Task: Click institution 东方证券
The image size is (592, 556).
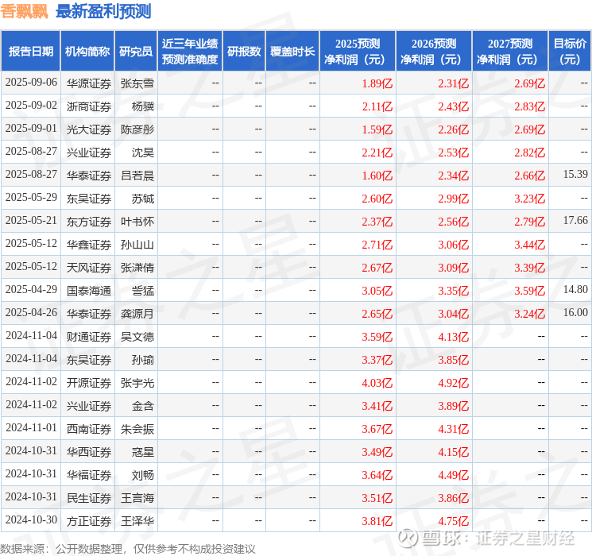Action: click(x=89, y=222)
